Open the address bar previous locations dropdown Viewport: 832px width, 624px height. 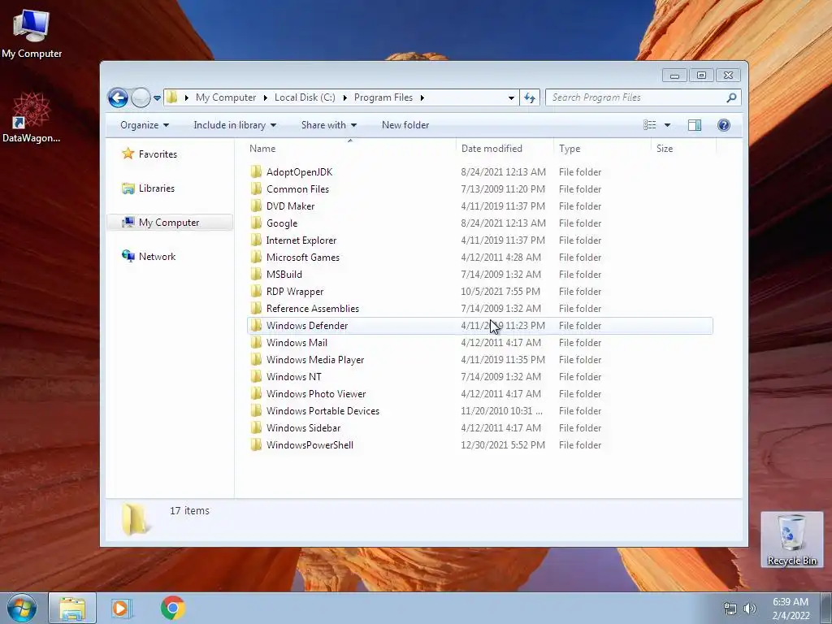511,97
